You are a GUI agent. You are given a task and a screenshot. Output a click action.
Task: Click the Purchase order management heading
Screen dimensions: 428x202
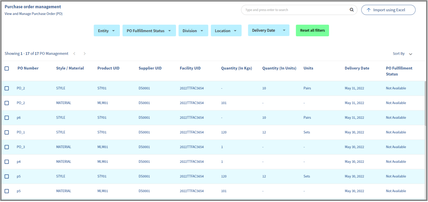point(33,7)
